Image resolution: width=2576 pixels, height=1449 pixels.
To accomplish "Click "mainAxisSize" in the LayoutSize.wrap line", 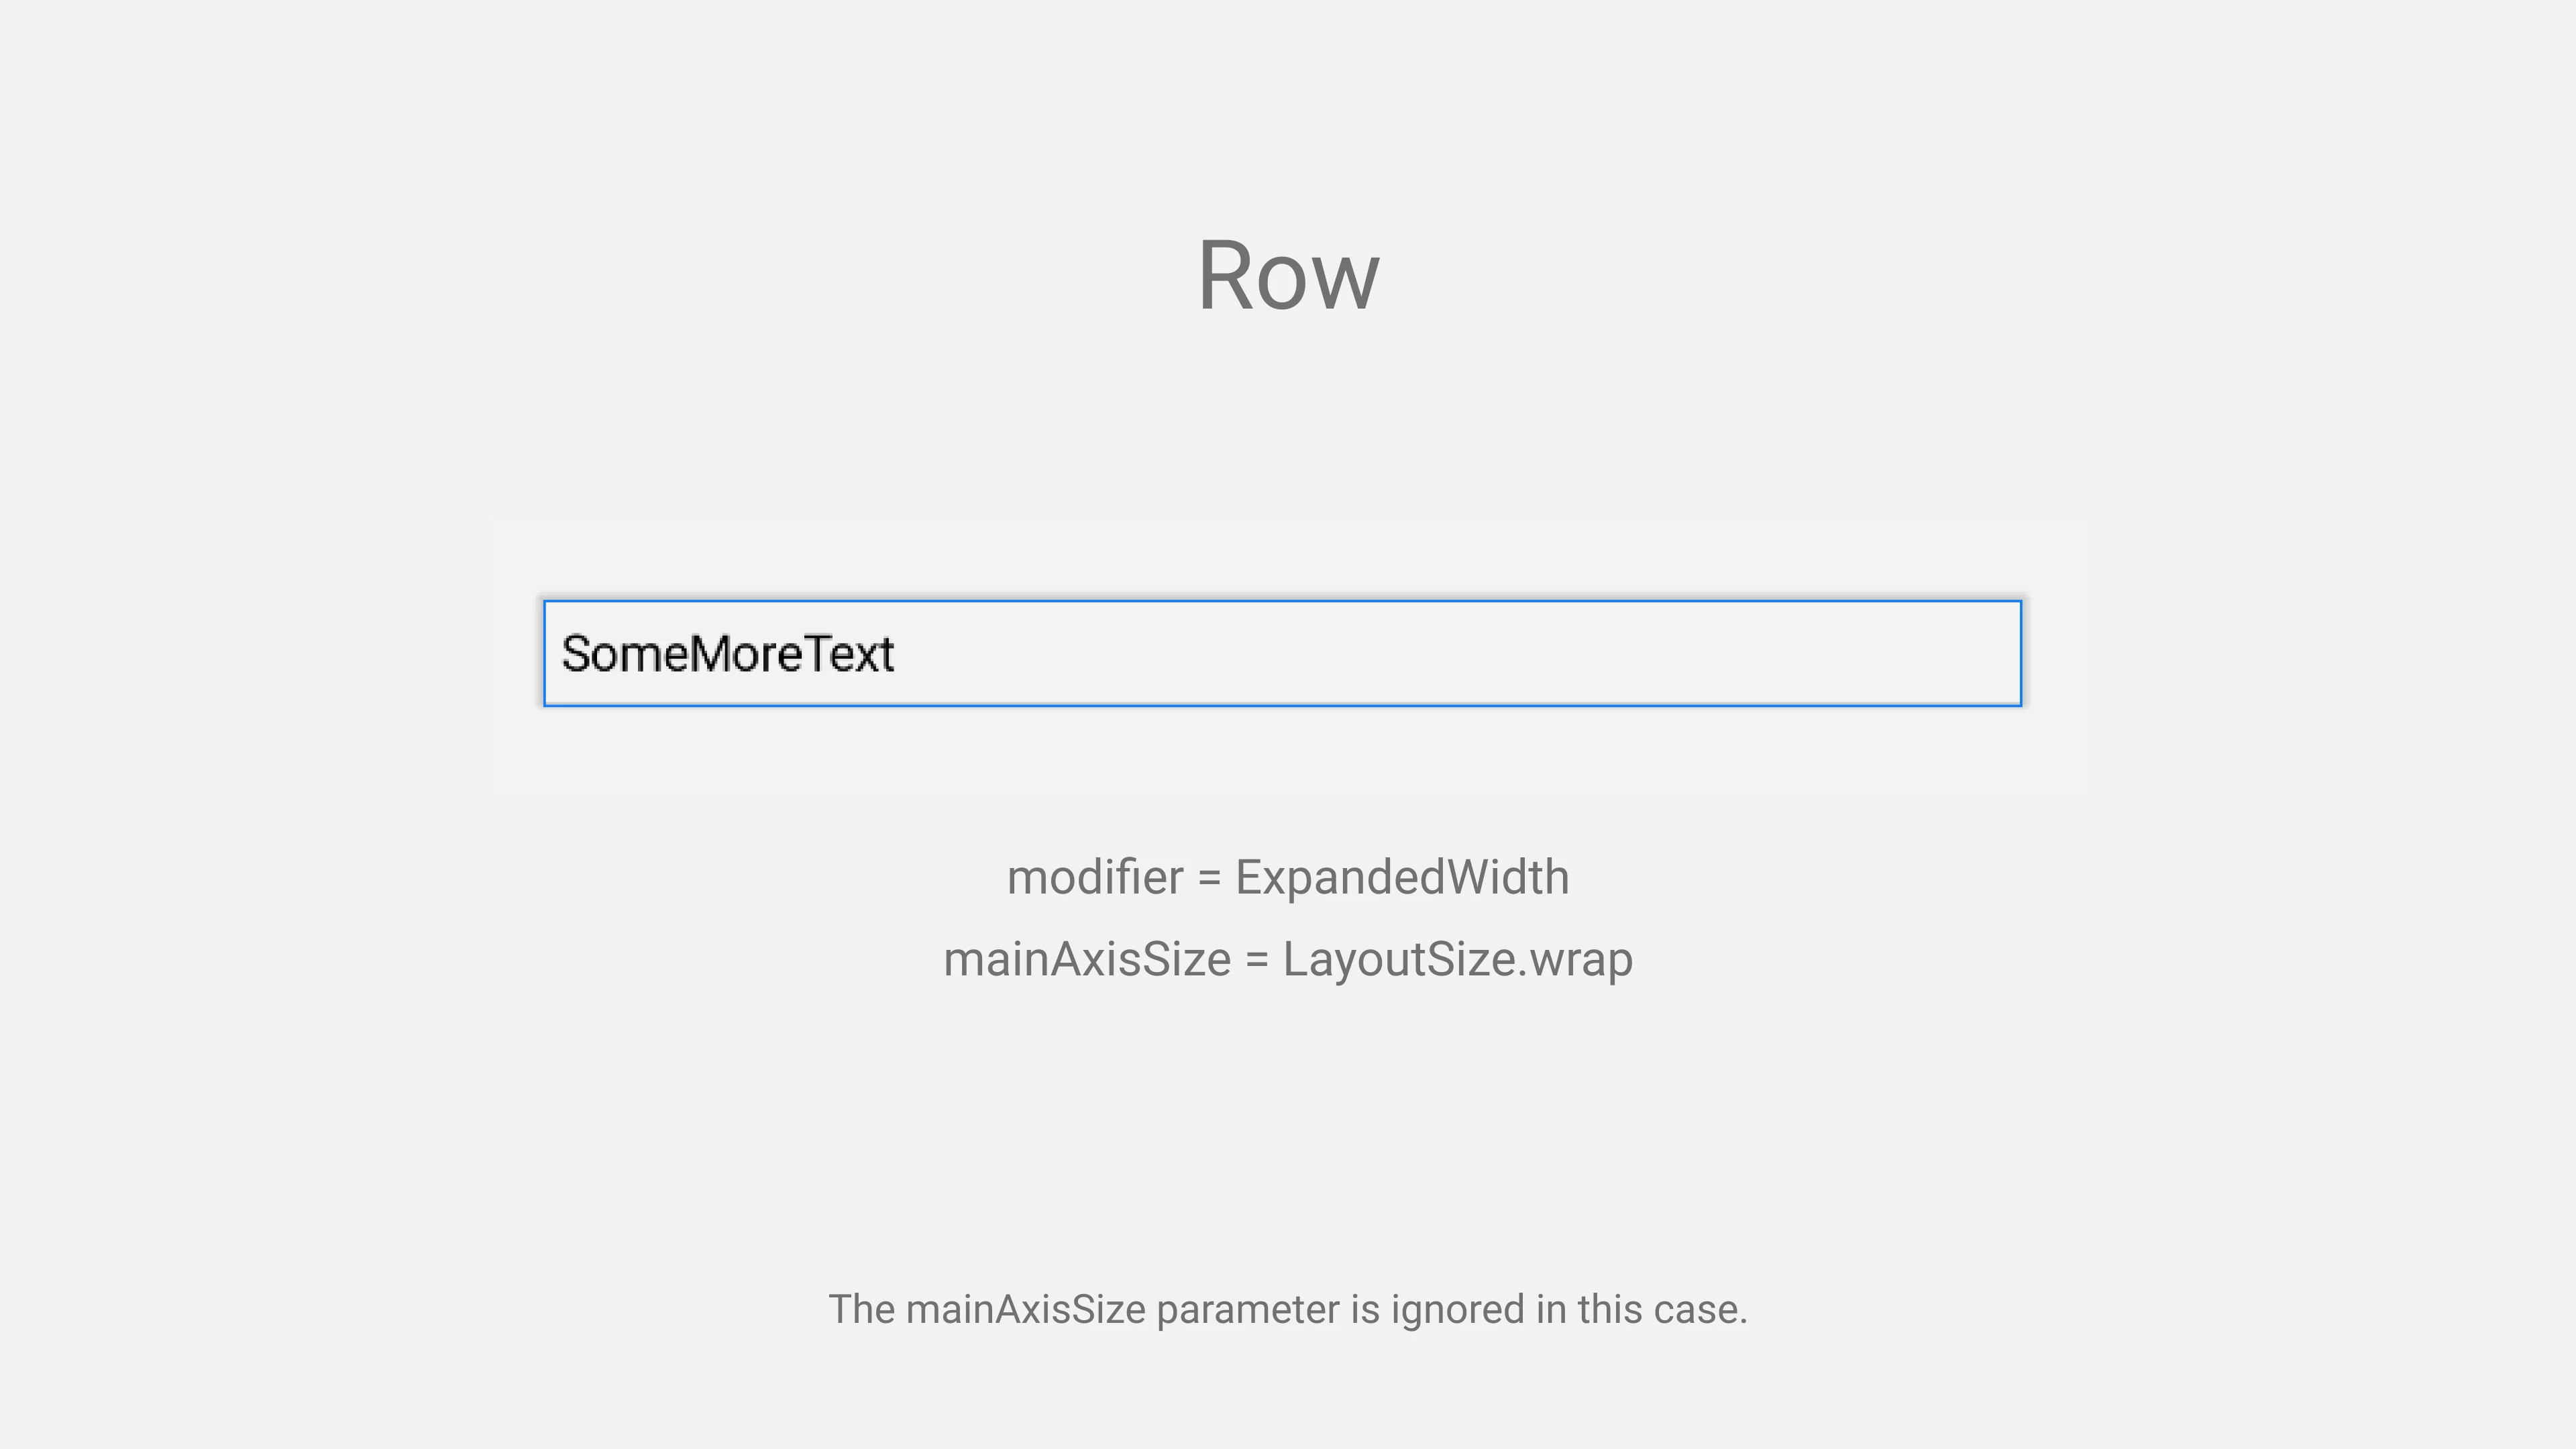I will [1086, 960].
